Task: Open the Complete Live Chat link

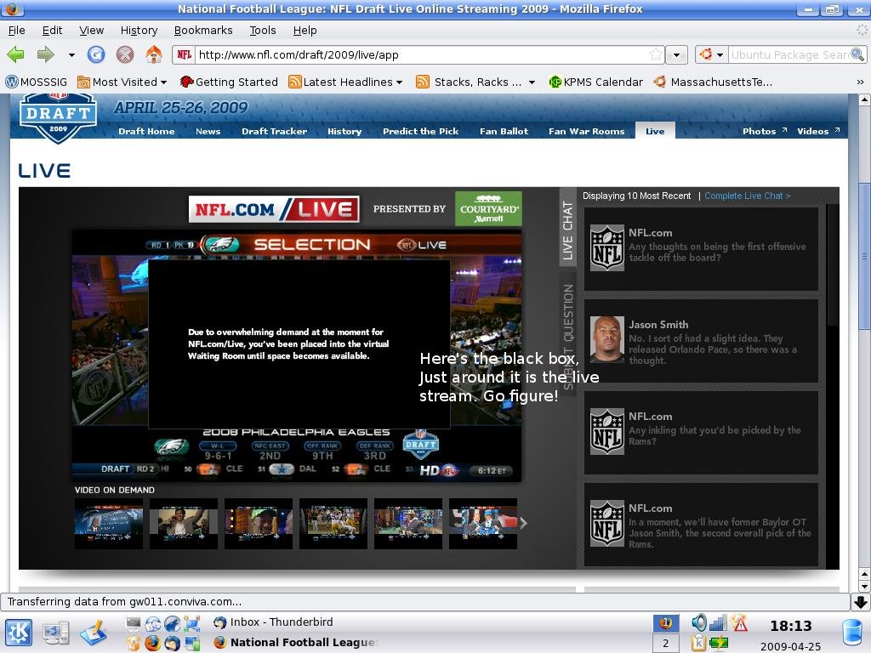Action: point(747,196)
